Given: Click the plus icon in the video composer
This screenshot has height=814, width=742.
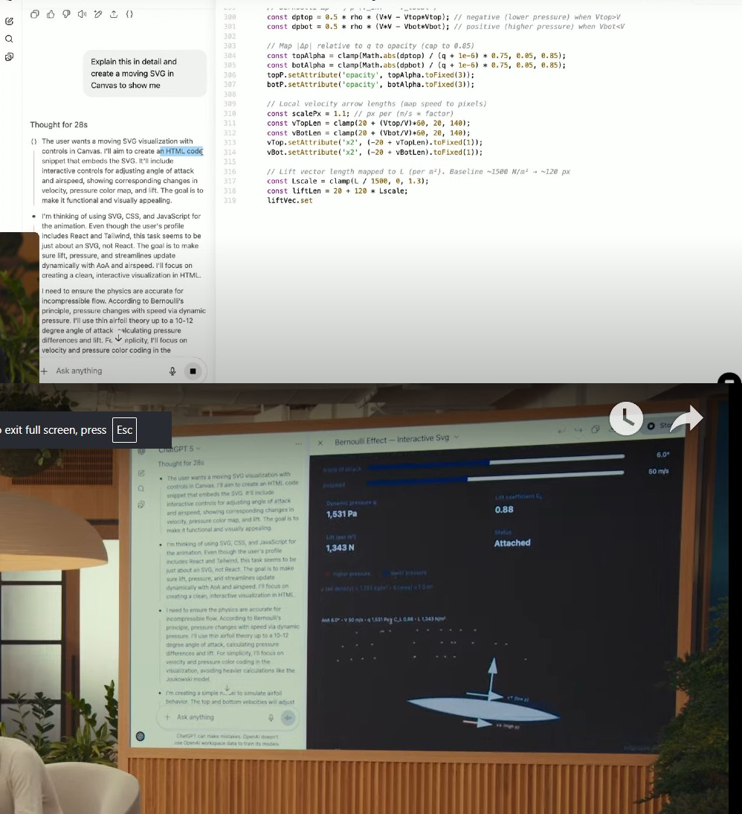Looking at the screenshot, I should pyautogui.click(x=167, y=717).
